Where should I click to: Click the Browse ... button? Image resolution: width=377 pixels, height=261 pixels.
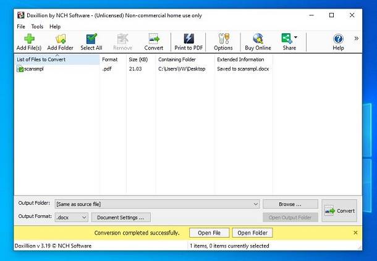tap(290, 204)
